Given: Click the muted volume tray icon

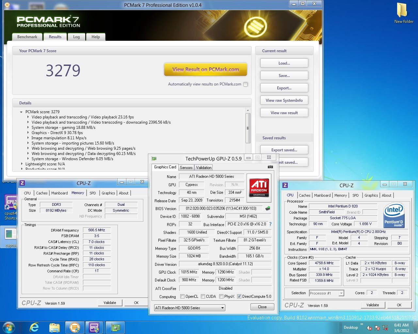Looking at the screenshot, I should (369, 328).
